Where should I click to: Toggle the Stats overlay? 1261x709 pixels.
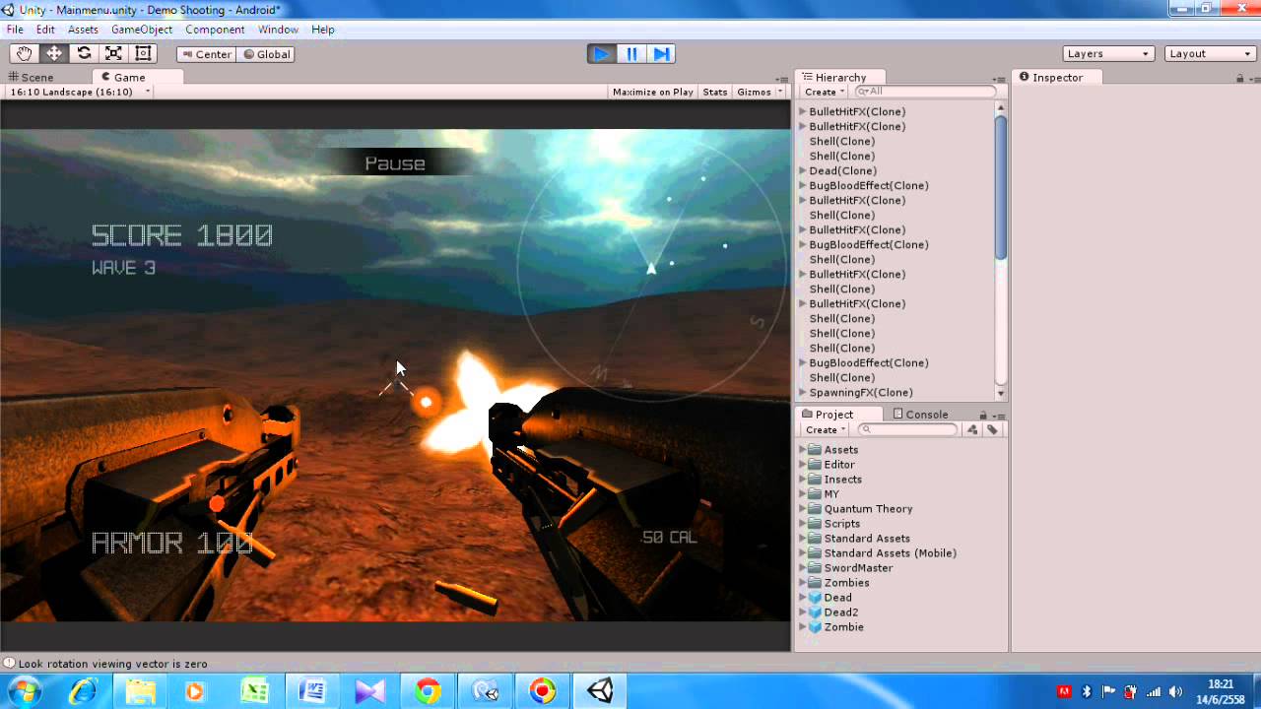pos(715,92)
